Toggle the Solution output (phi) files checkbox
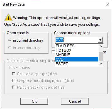112x109 pixels. click(14, 74)
